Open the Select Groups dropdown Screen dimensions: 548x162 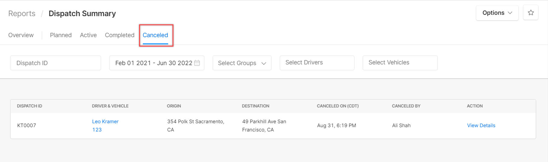242,63
